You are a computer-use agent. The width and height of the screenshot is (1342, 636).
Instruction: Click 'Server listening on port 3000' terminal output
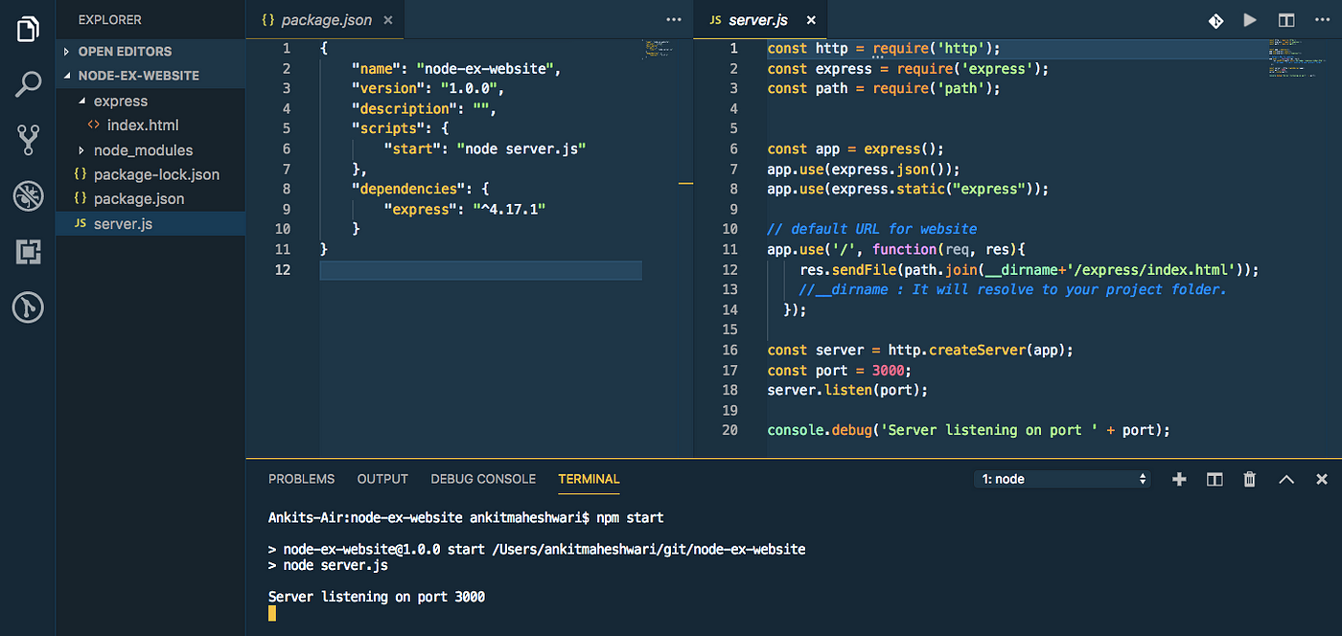pos(377,597)
